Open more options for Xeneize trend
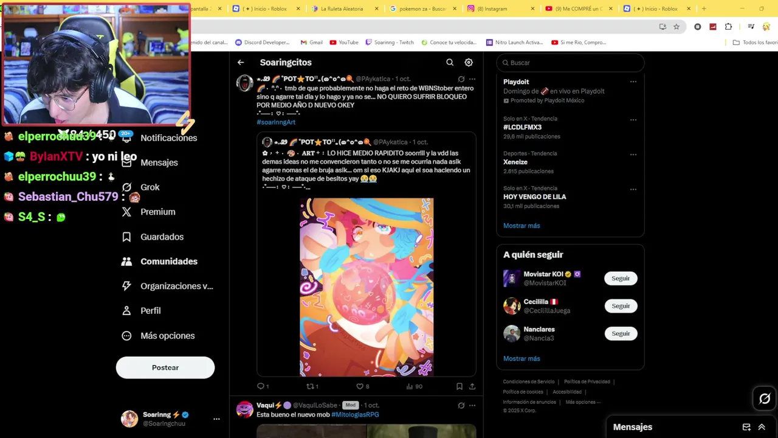 point(633,155)
